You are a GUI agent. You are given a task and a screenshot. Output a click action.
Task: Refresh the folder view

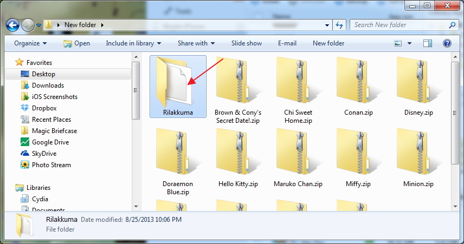coord(339,25)
